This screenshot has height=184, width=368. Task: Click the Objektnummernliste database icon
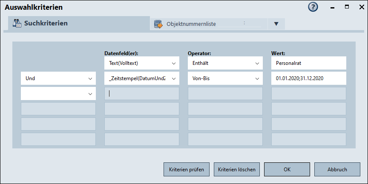158,24
